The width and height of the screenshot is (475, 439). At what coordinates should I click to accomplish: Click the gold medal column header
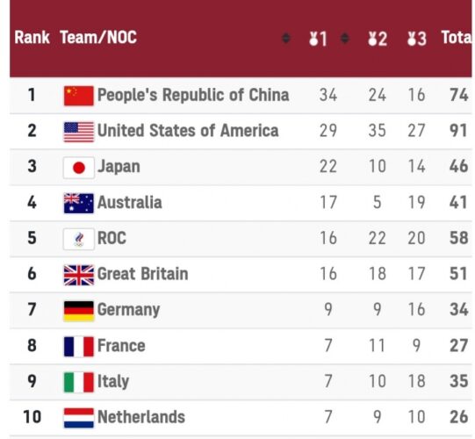(x=318, y=39)
